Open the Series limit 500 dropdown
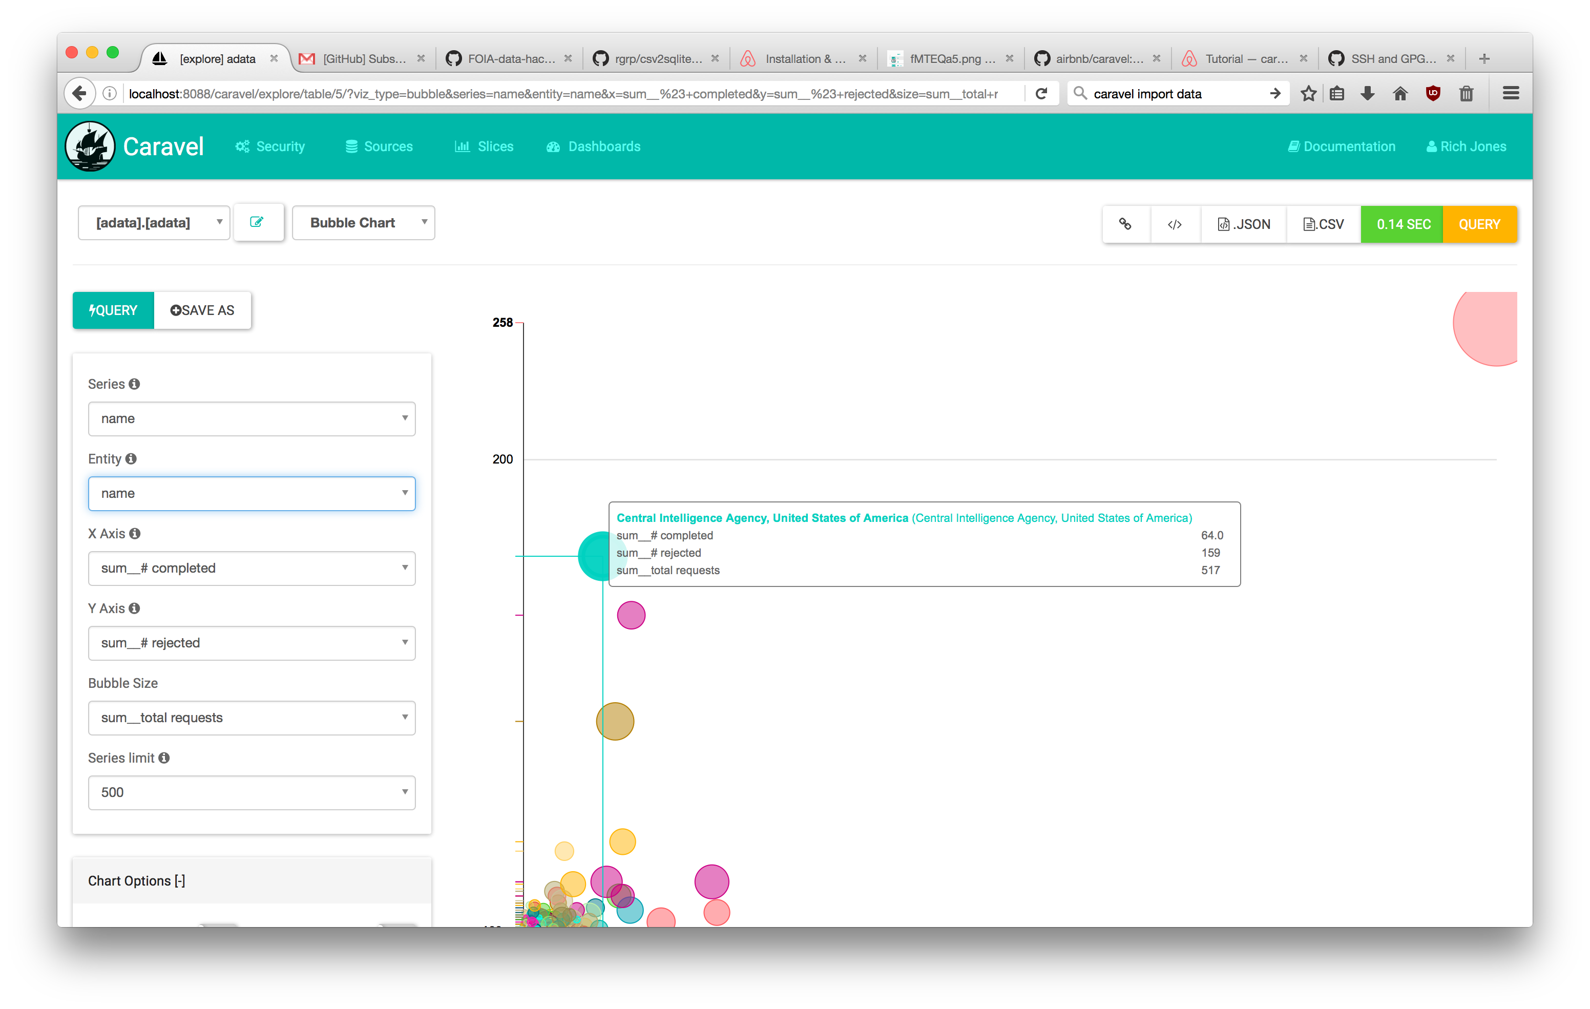Image resolution: width=1590 pixels, height=1009 pixels. (x=251, y=792)
